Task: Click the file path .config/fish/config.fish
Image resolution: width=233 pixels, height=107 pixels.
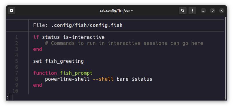Action: point(87,25)
